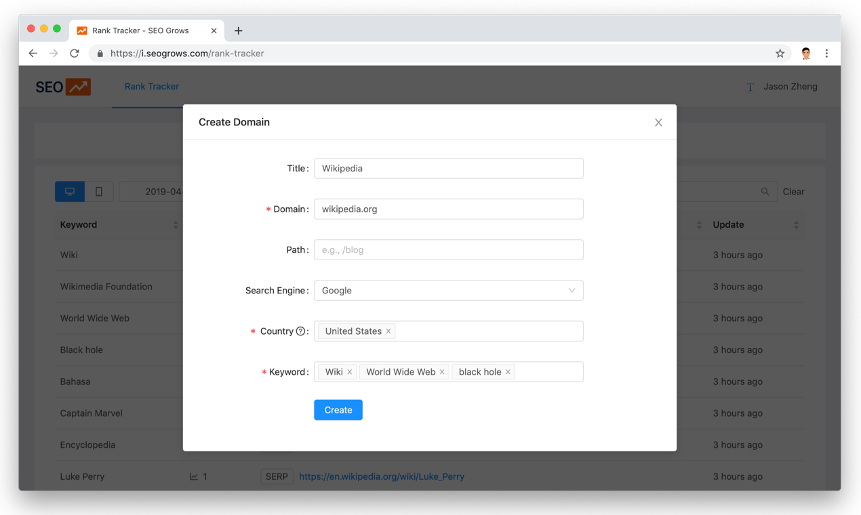Sort by the Update column

796,225
